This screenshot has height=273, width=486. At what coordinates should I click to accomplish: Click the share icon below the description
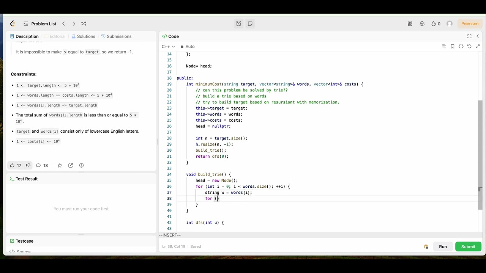pyautogui.click(x=71, y=165)
